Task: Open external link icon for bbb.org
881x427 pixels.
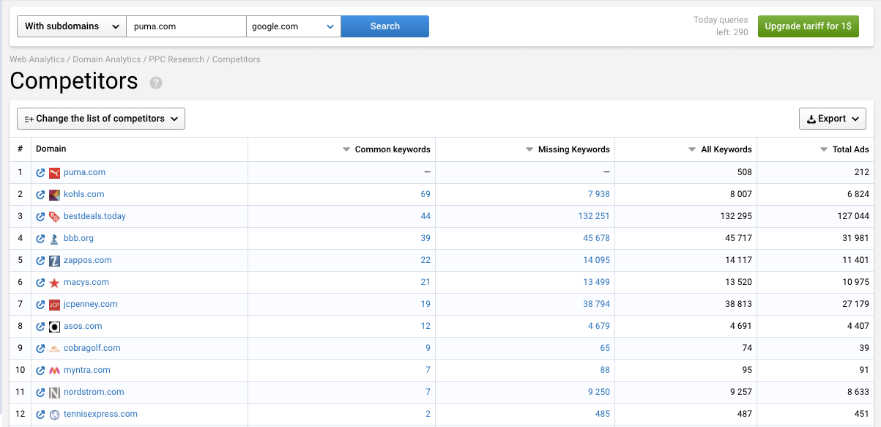Action: (x=41, y=239)
